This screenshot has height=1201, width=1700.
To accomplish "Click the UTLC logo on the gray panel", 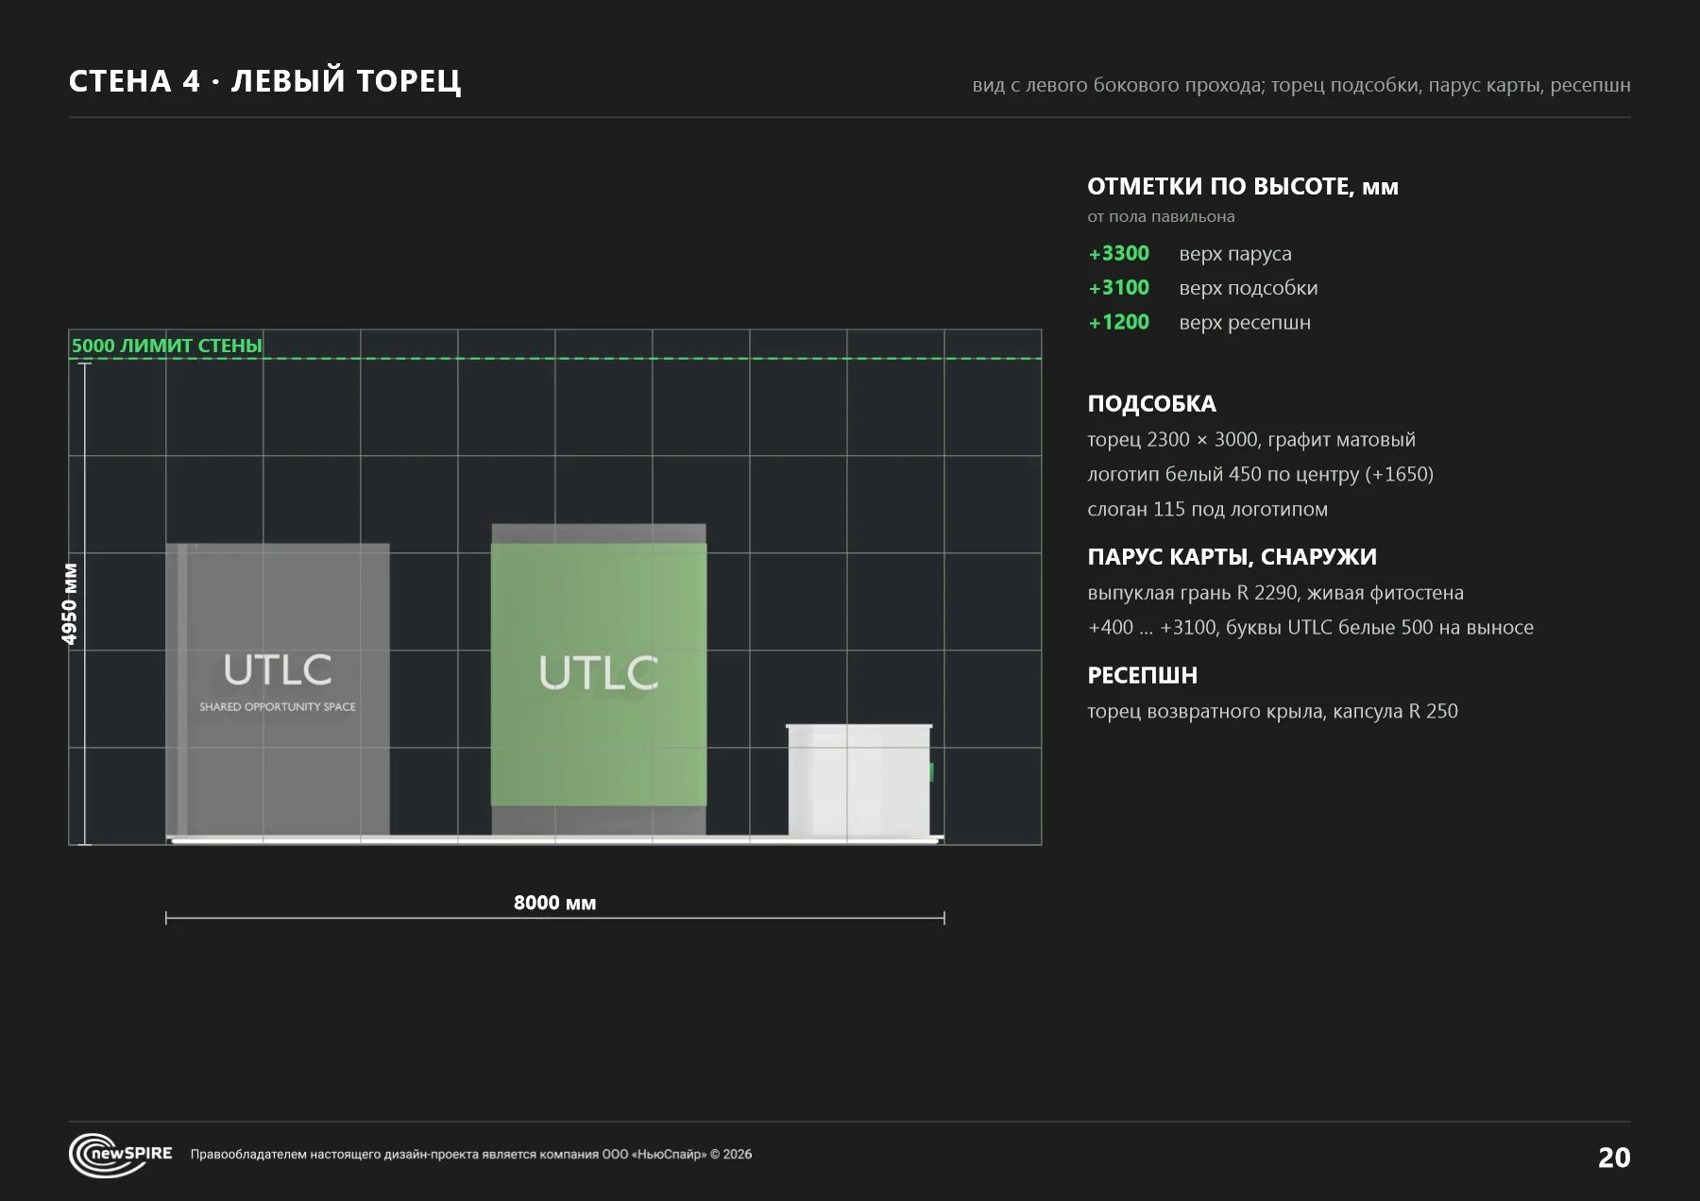I will pyautogui.click(x=278, y=669).
